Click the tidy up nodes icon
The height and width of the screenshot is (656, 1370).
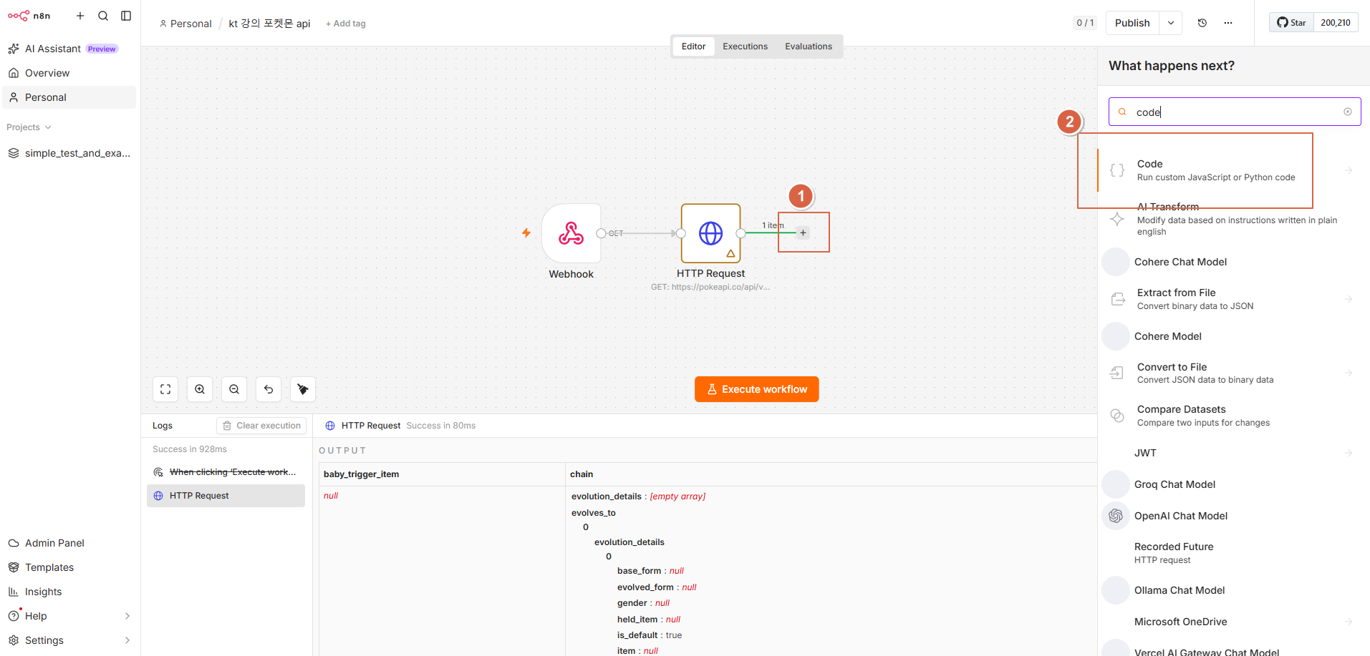click(x=303, y=389)
